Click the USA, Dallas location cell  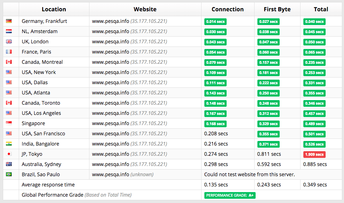[x=54, y=82]
